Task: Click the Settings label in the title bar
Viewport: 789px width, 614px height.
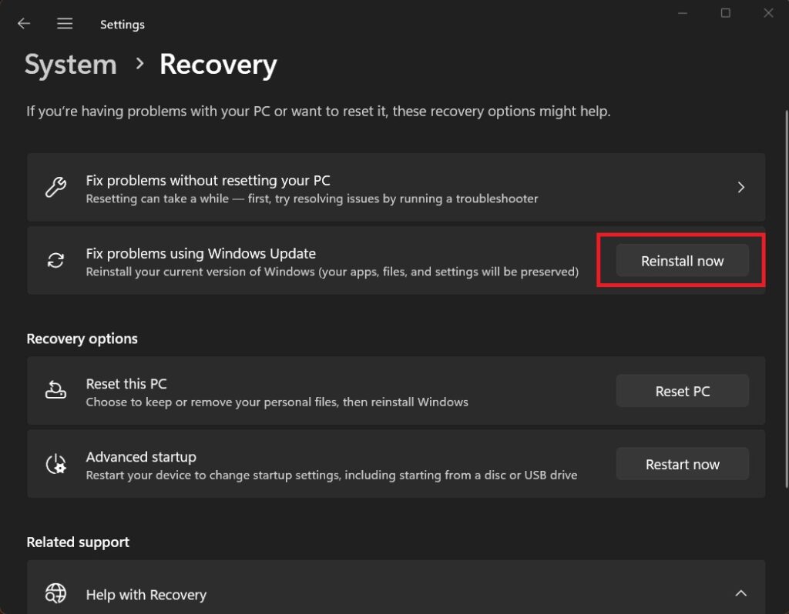Action: (122, 24)
